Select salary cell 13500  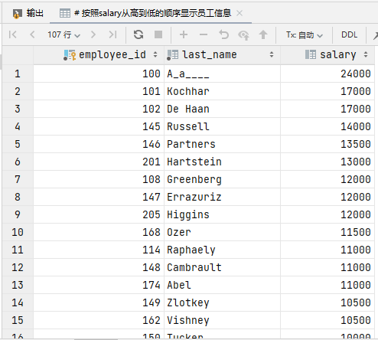(x=327, y=144)
